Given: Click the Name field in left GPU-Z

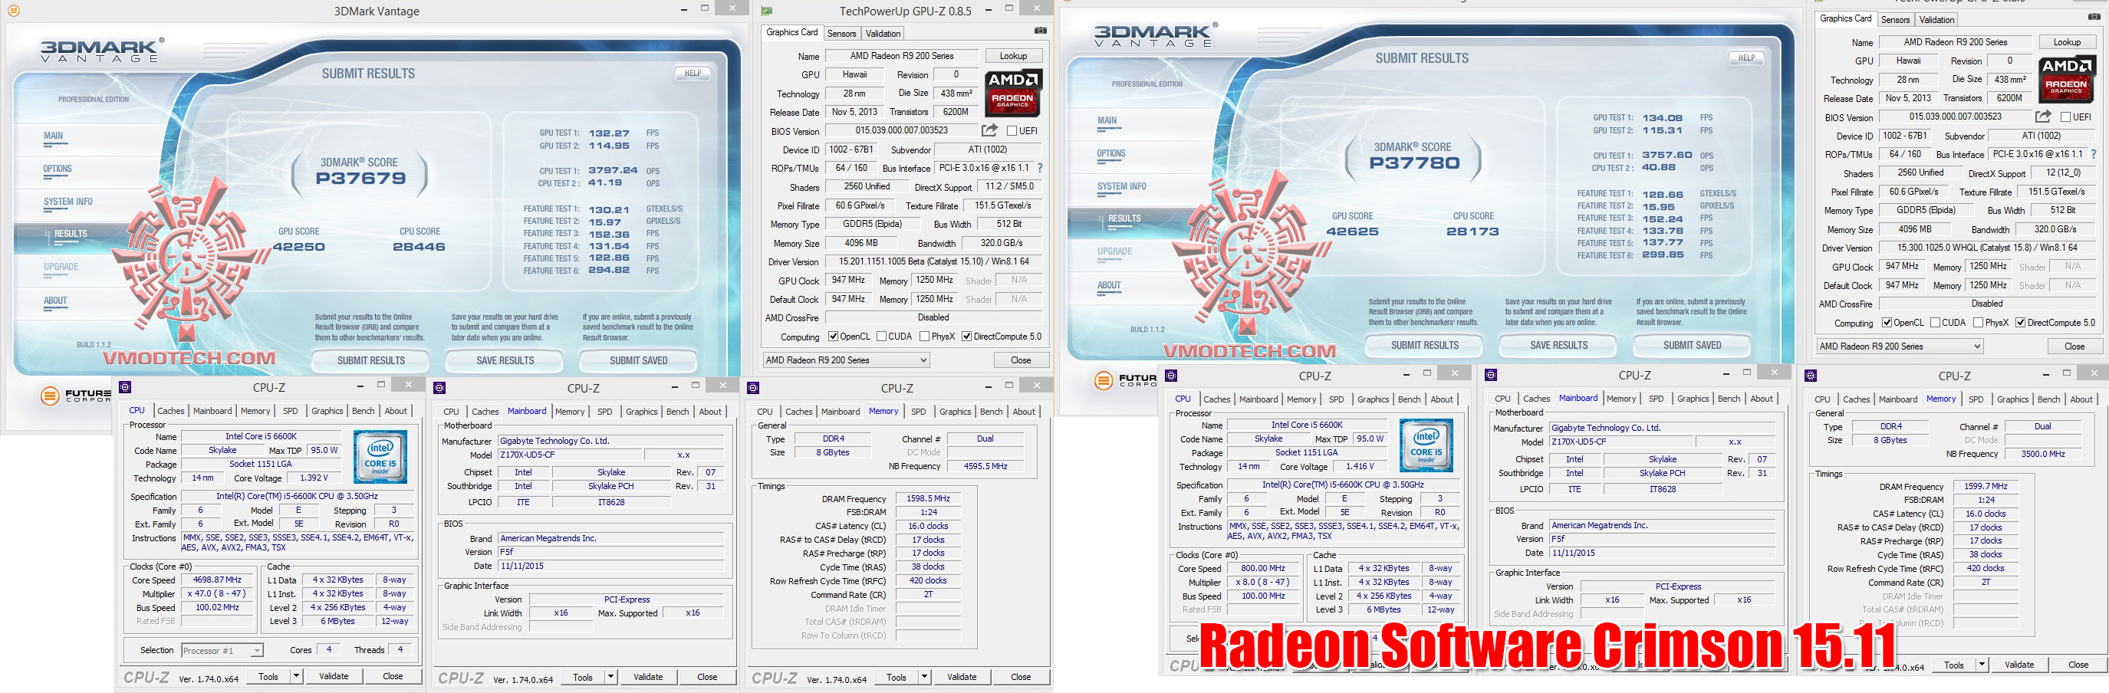Looking at the screenshot, I should (x=901, y=56).
